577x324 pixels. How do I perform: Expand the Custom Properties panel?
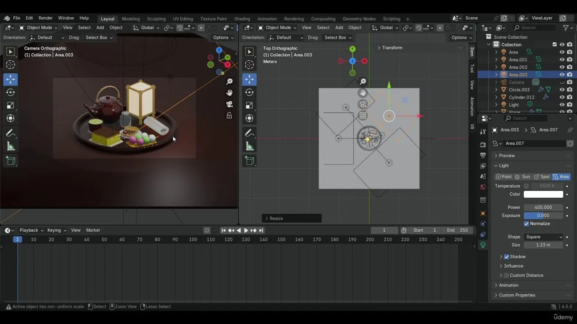(x=517, y=295)
